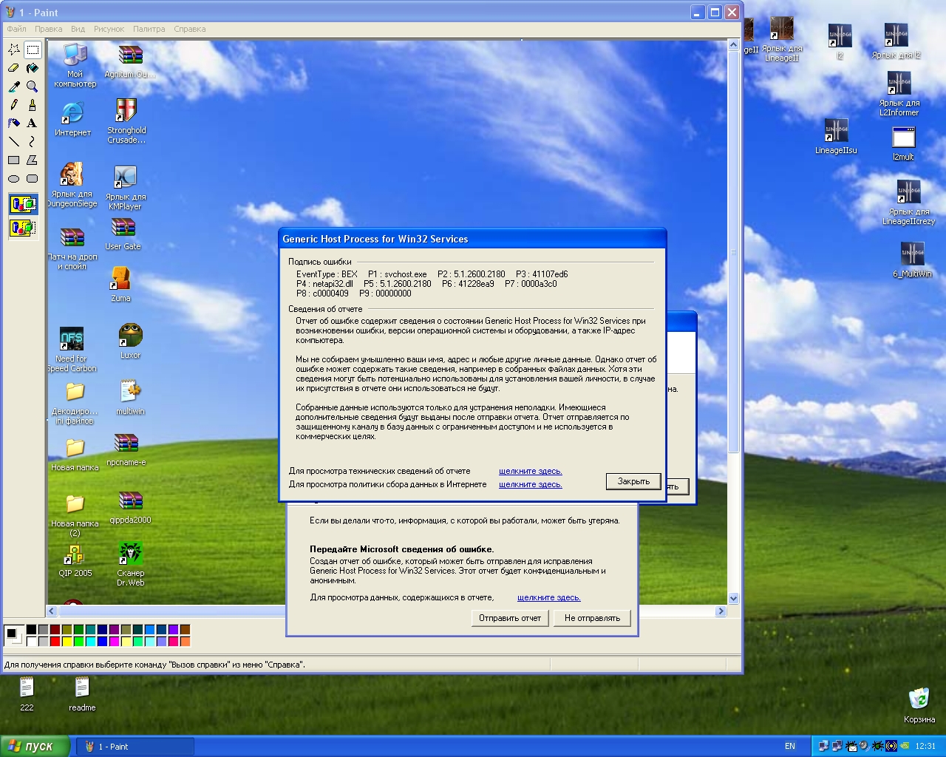Select the 6_MultiWin desktop icon

912,259
